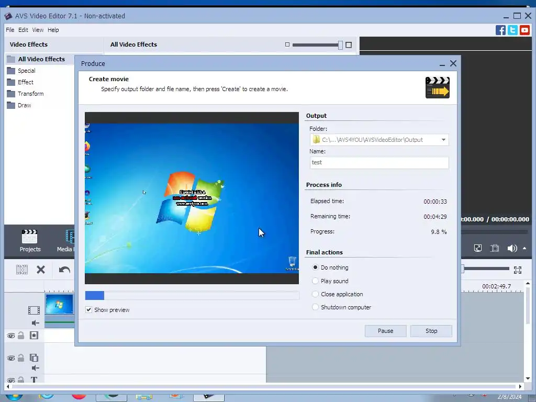This screenshot has height=402, width=536.
Task: Click the clapperboard arrow icon in Produce dialog
Action: click(x=437, y=87)
